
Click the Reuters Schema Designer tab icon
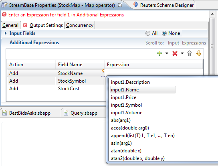[x=135, y=4]
